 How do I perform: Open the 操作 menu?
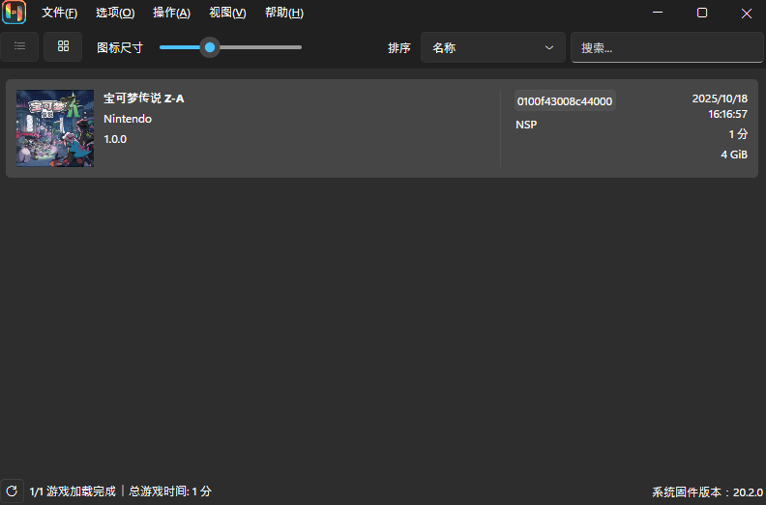[x=171, y=14]
